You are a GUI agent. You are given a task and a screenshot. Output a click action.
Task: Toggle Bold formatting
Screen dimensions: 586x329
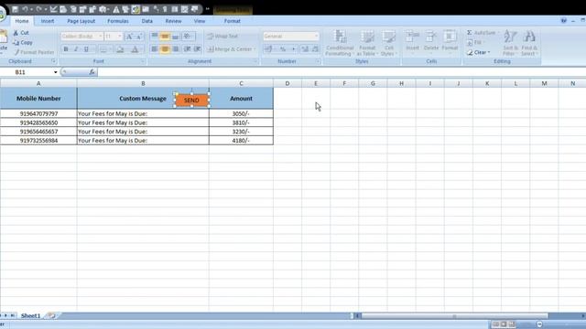(66, 48)
